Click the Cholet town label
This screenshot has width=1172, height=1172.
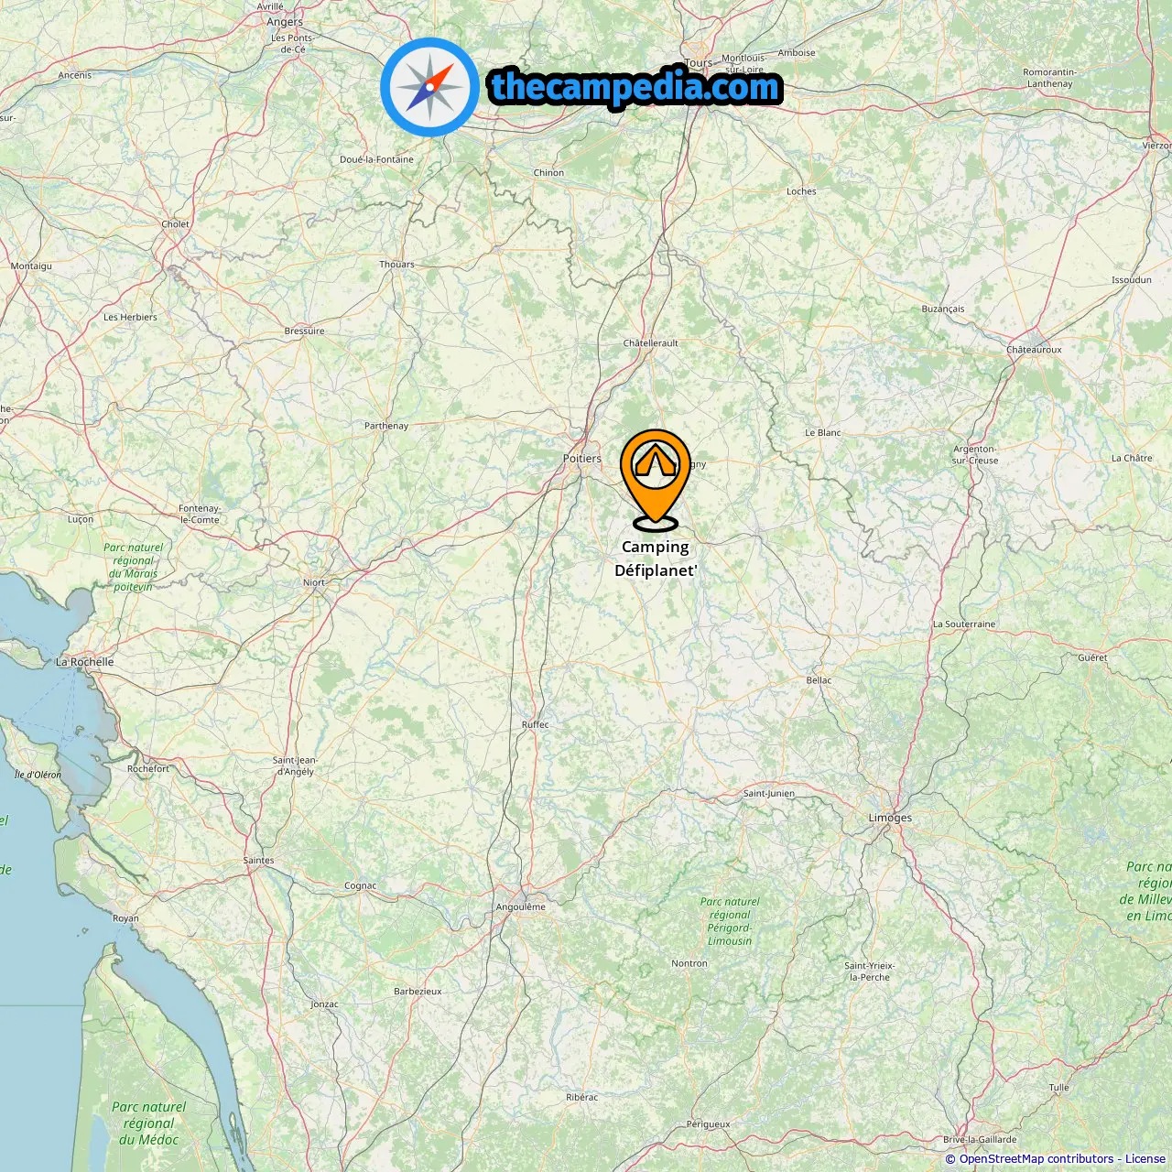(176, 223)
